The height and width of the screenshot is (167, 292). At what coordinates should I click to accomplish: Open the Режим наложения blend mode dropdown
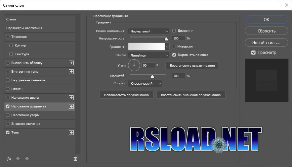pos(148,31)
